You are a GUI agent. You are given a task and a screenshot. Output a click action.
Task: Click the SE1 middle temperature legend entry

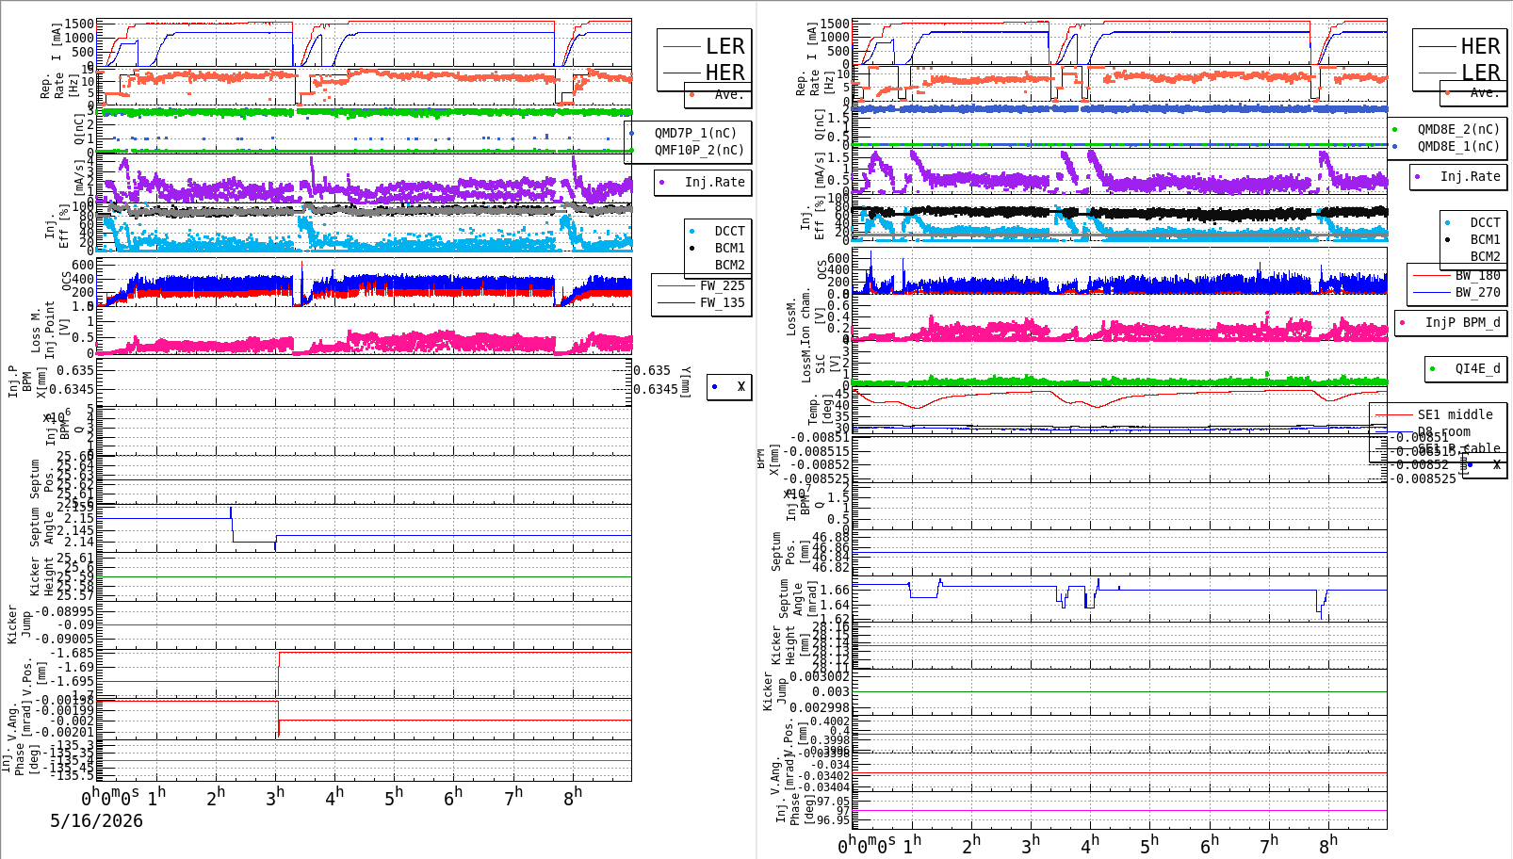pos(1455,414)
